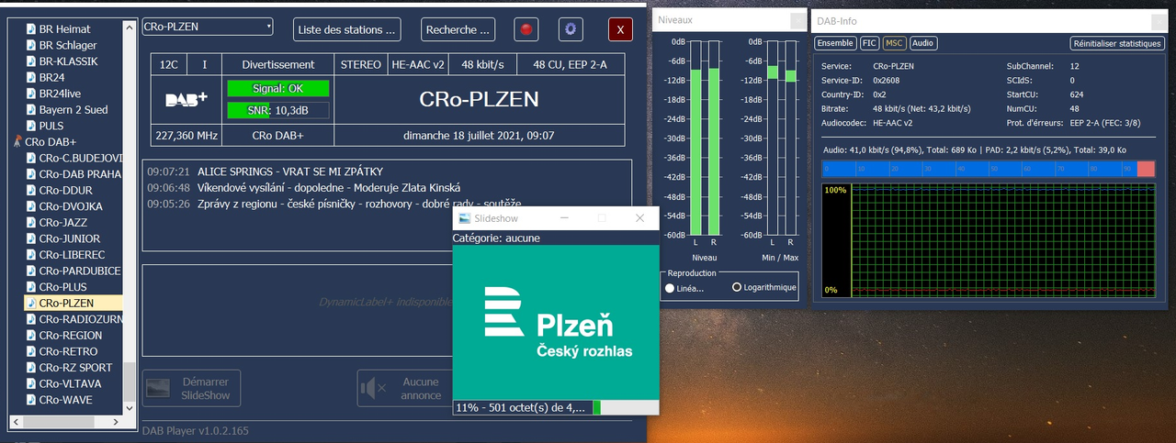
Task: Click the slideshow download progress bar
Action: (556, 407)
